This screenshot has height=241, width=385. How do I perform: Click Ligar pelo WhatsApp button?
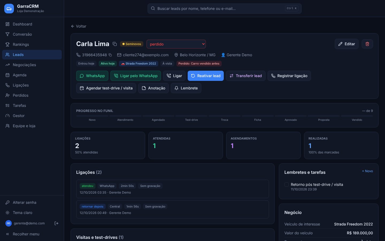point(136,76)
